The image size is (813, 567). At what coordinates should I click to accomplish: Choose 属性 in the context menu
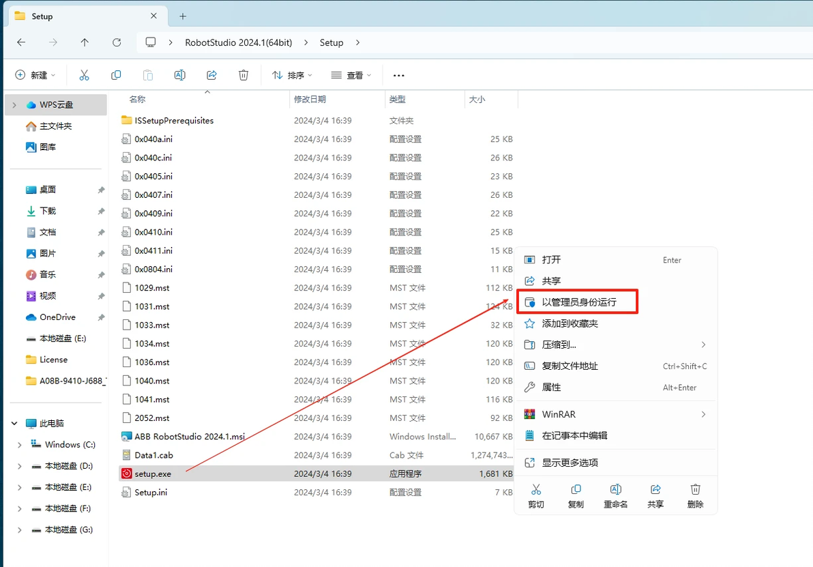click(616, 387)
